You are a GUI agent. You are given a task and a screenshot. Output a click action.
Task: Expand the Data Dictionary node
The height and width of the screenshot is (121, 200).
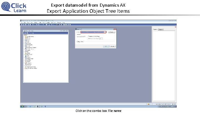(x=24, y=37)
